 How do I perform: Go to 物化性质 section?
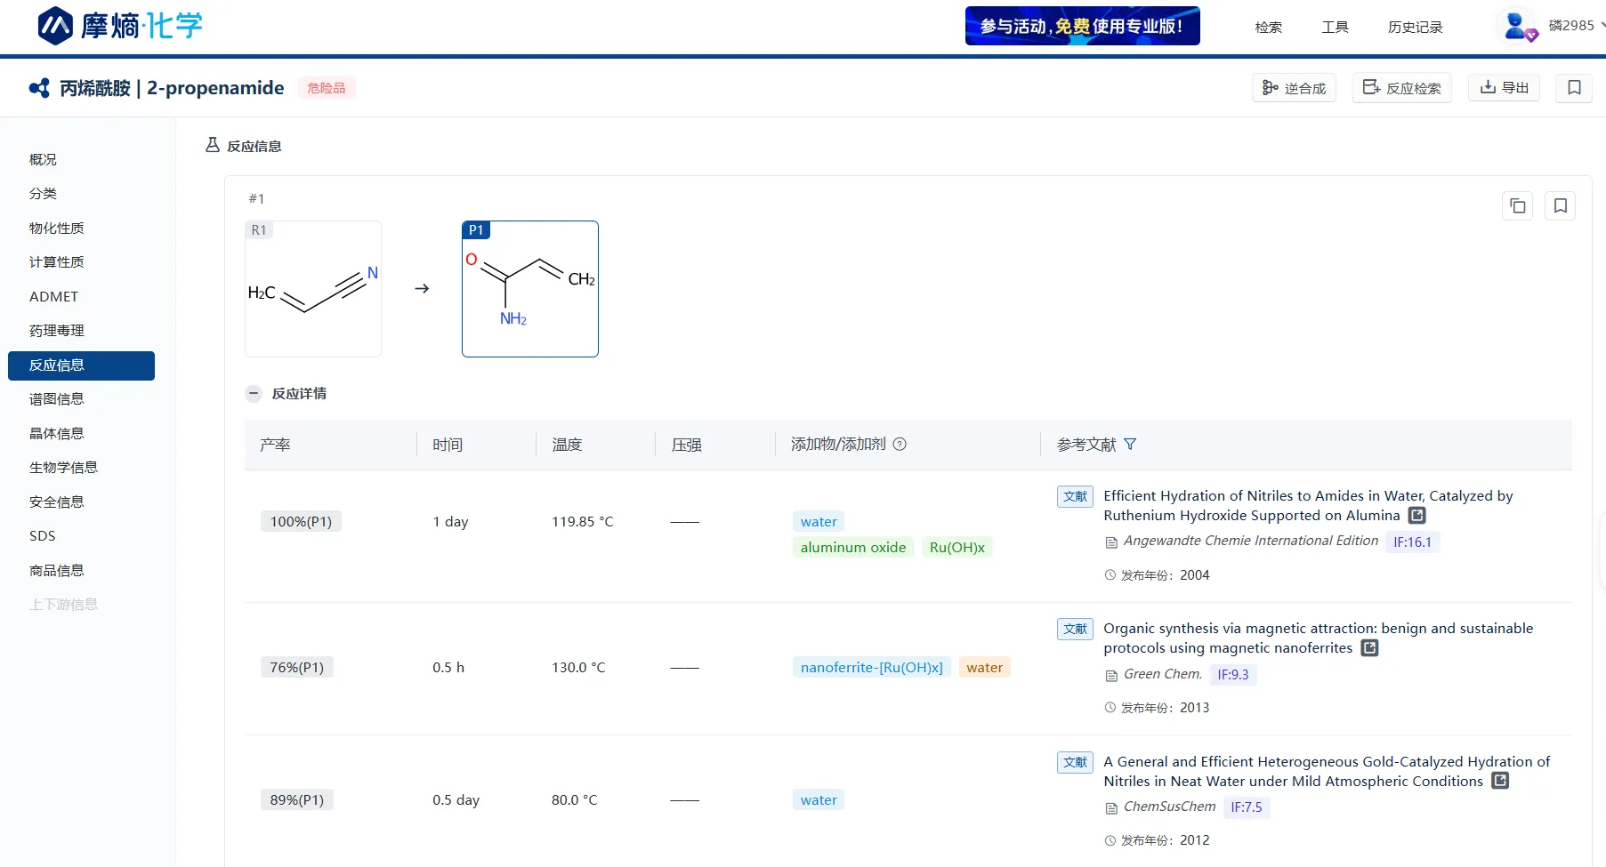pyautogui.click(x=56, y=228)
